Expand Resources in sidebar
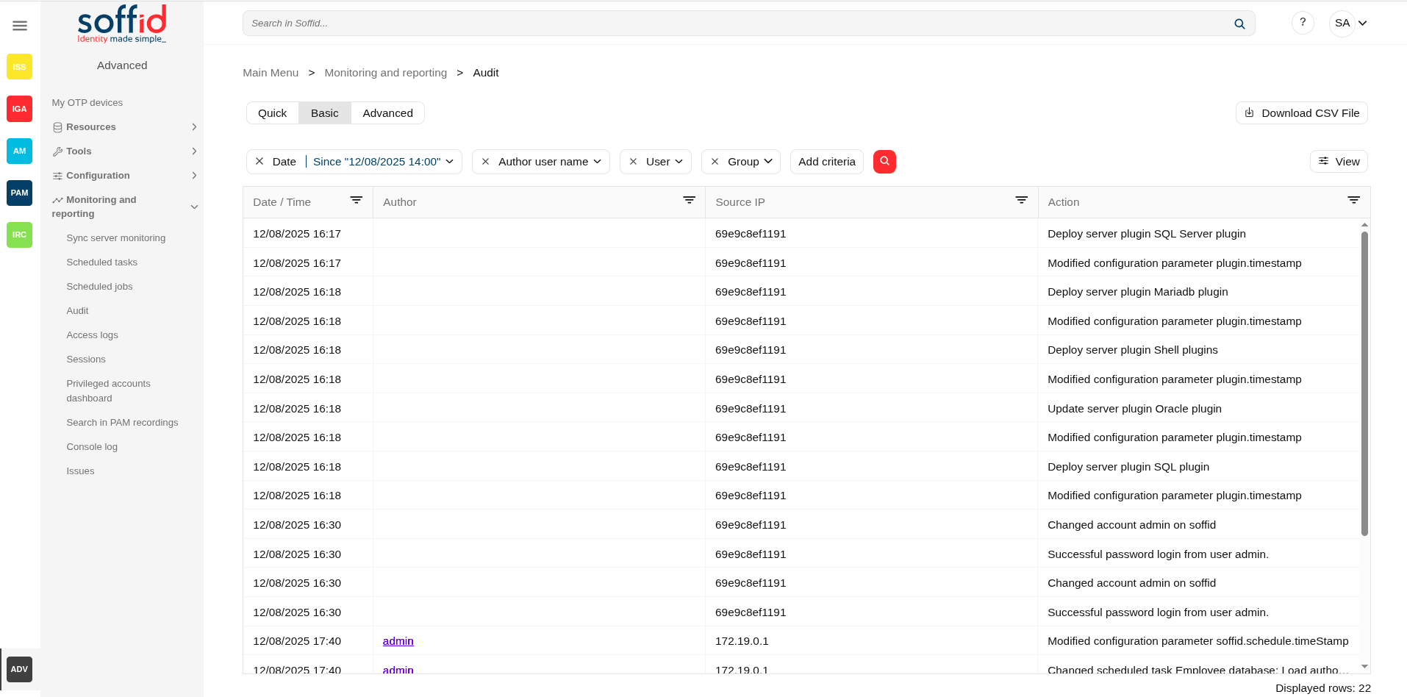 (123, 127)
